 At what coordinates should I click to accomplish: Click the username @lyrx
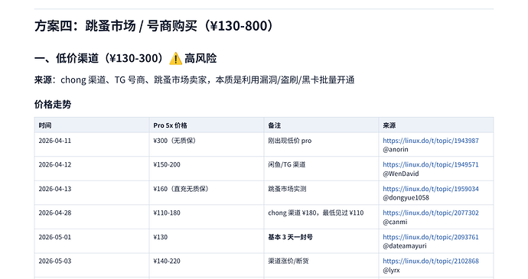(x=391, y=270)
